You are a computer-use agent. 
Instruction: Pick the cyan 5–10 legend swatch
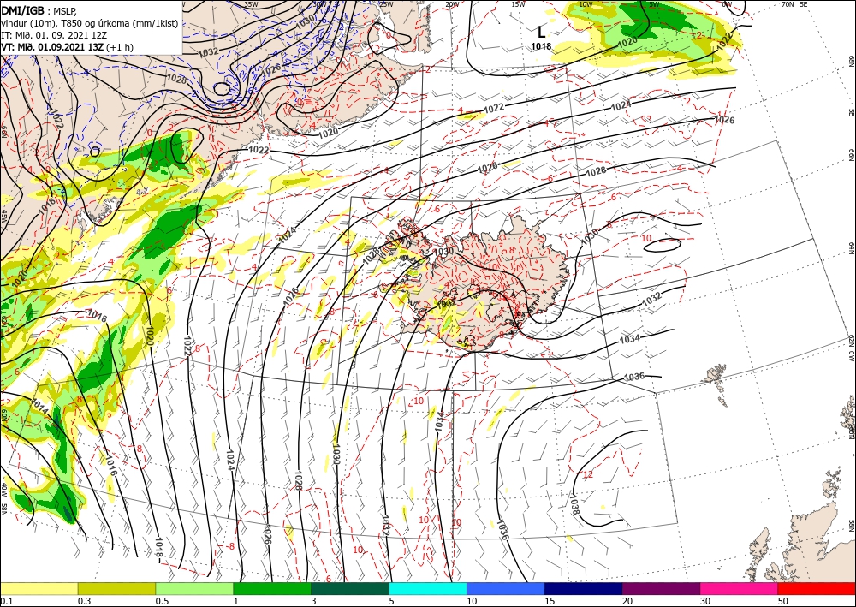click(428, 588)
